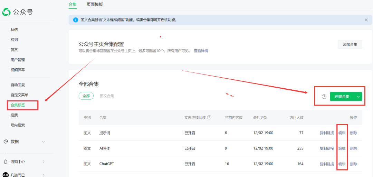Viewport: 373px width, 177px height.
Task: Open the dropdown arrow on 创建合集 button
Action: (358, 97)
